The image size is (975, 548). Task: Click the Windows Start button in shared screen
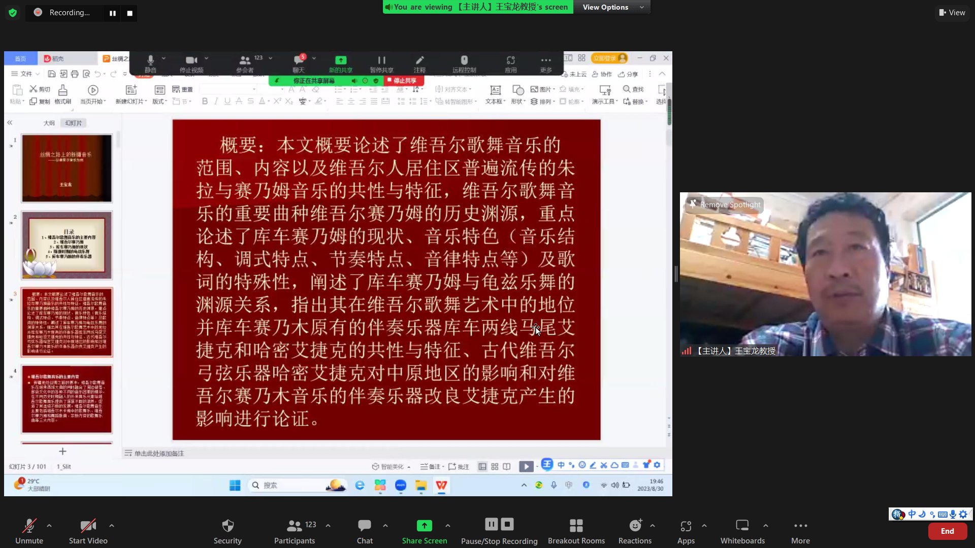tap(235, 485)
